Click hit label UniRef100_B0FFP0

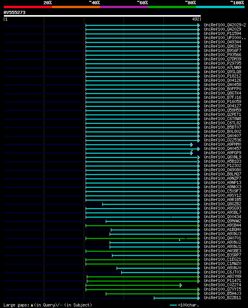click(x=222, y=89)
